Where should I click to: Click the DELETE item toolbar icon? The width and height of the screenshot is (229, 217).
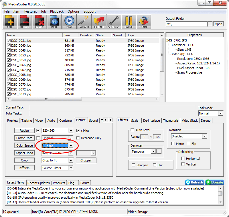pyautogui.click(x=25, y=21)
